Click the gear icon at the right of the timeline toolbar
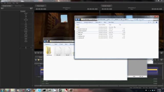The image size is (164, 92). click(161, 60)
